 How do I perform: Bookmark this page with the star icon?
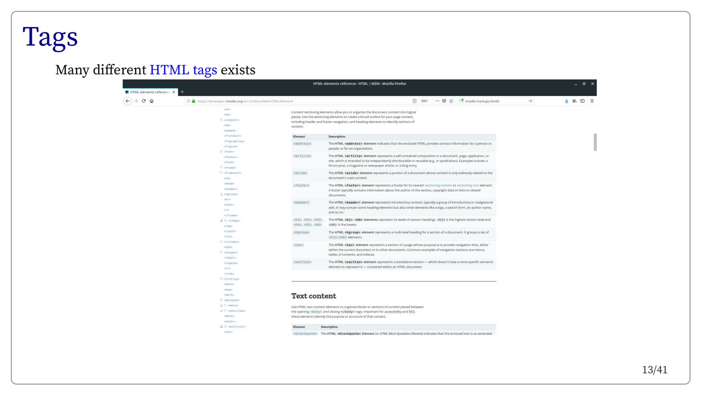click(451, 101)
